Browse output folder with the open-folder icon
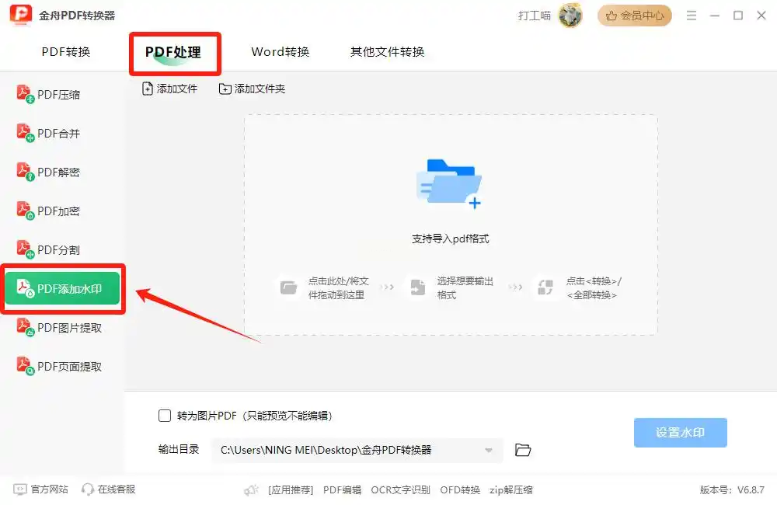This screenshot has width=777, height=505. (523, 450)
